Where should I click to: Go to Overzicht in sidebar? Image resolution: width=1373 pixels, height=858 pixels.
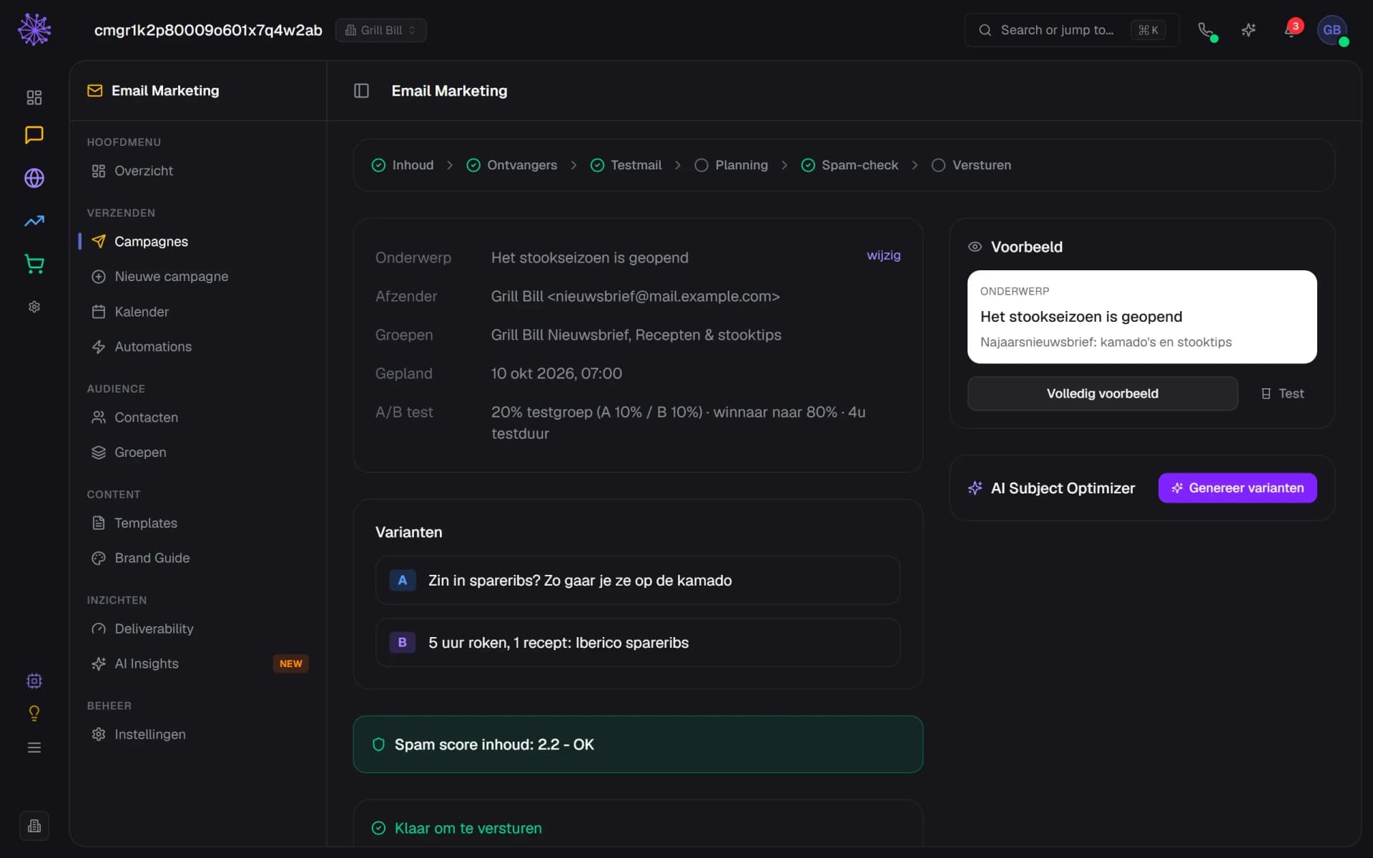click(x=197, y=171)
